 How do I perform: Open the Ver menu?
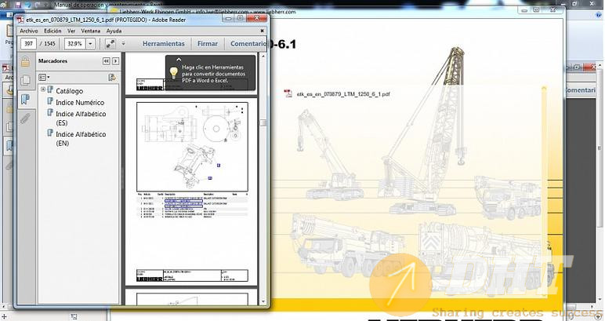click(71, 31)
